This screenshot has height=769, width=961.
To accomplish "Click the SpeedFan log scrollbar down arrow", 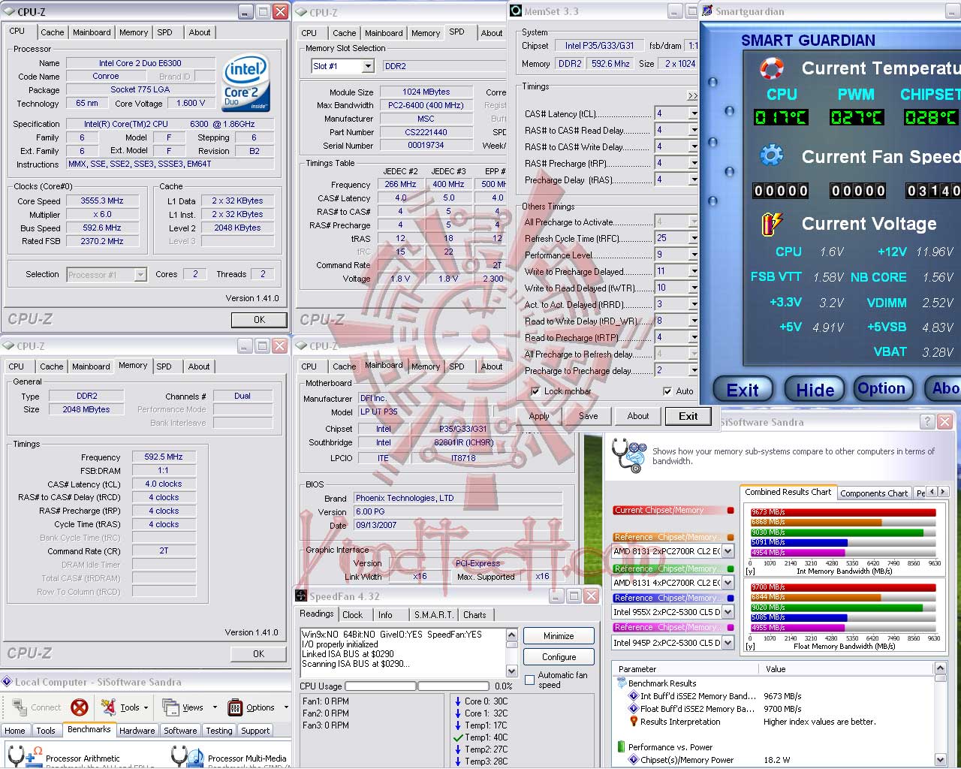I will 511,671.
